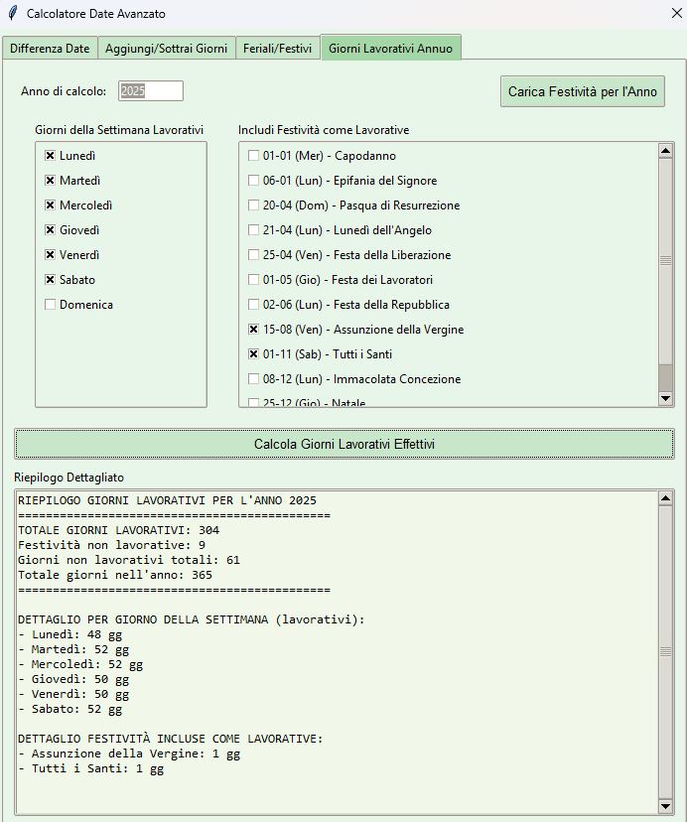Click Calcola Giorni Lavorativi Effettivi button
This screenshot has height=822, width=687.
(x=343, y=444)
